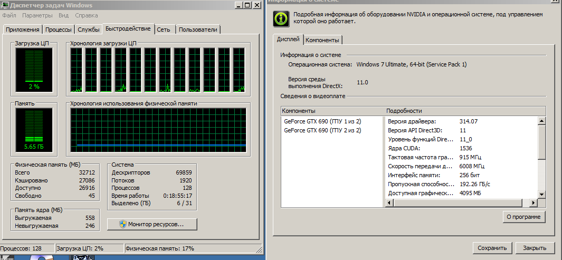Click the Сохранить button

492,248
